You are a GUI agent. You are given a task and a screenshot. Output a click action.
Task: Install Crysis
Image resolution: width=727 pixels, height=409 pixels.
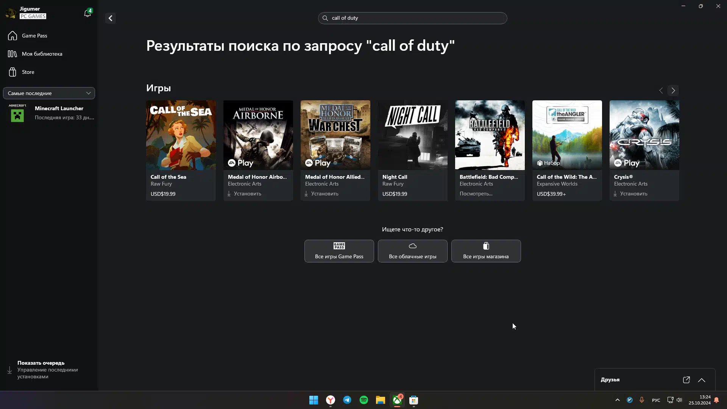[x=630, y=194]
